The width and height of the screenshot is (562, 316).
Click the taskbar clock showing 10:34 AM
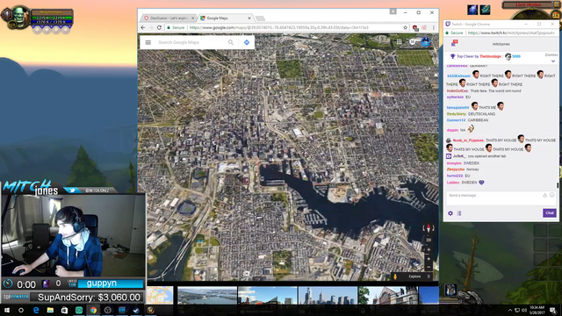pyautogui.click(x=537, y=310)
